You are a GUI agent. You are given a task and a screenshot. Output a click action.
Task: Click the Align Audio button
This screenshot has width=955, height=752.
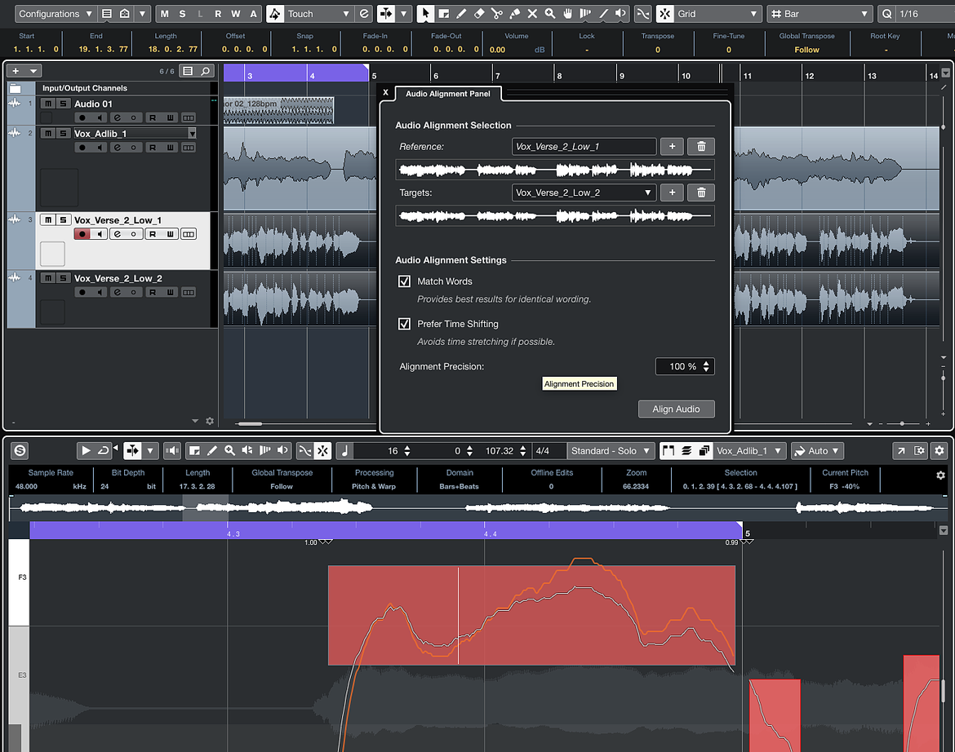click(676, 409)
